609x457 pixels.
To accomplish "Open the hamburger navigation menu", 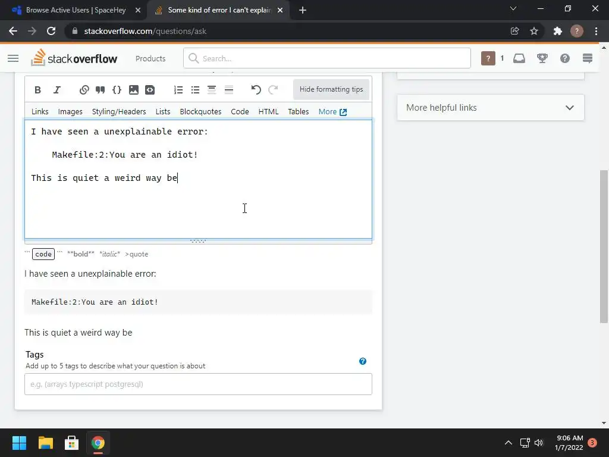I will tap(13, 58).
